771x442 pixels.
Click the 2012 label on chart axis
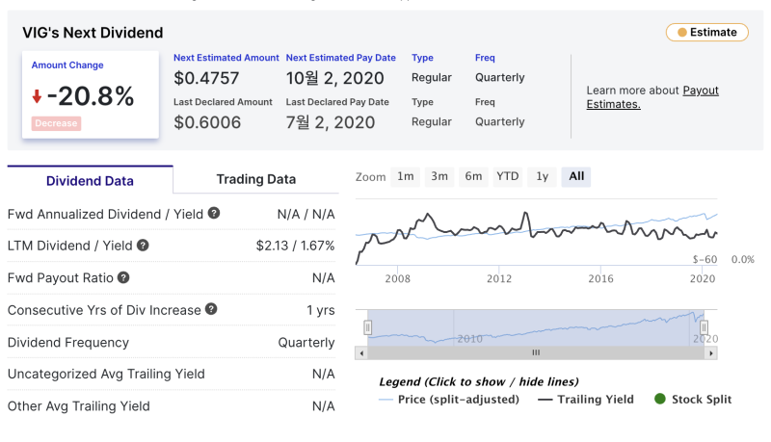pyautogui.click(x=499, y=278)
